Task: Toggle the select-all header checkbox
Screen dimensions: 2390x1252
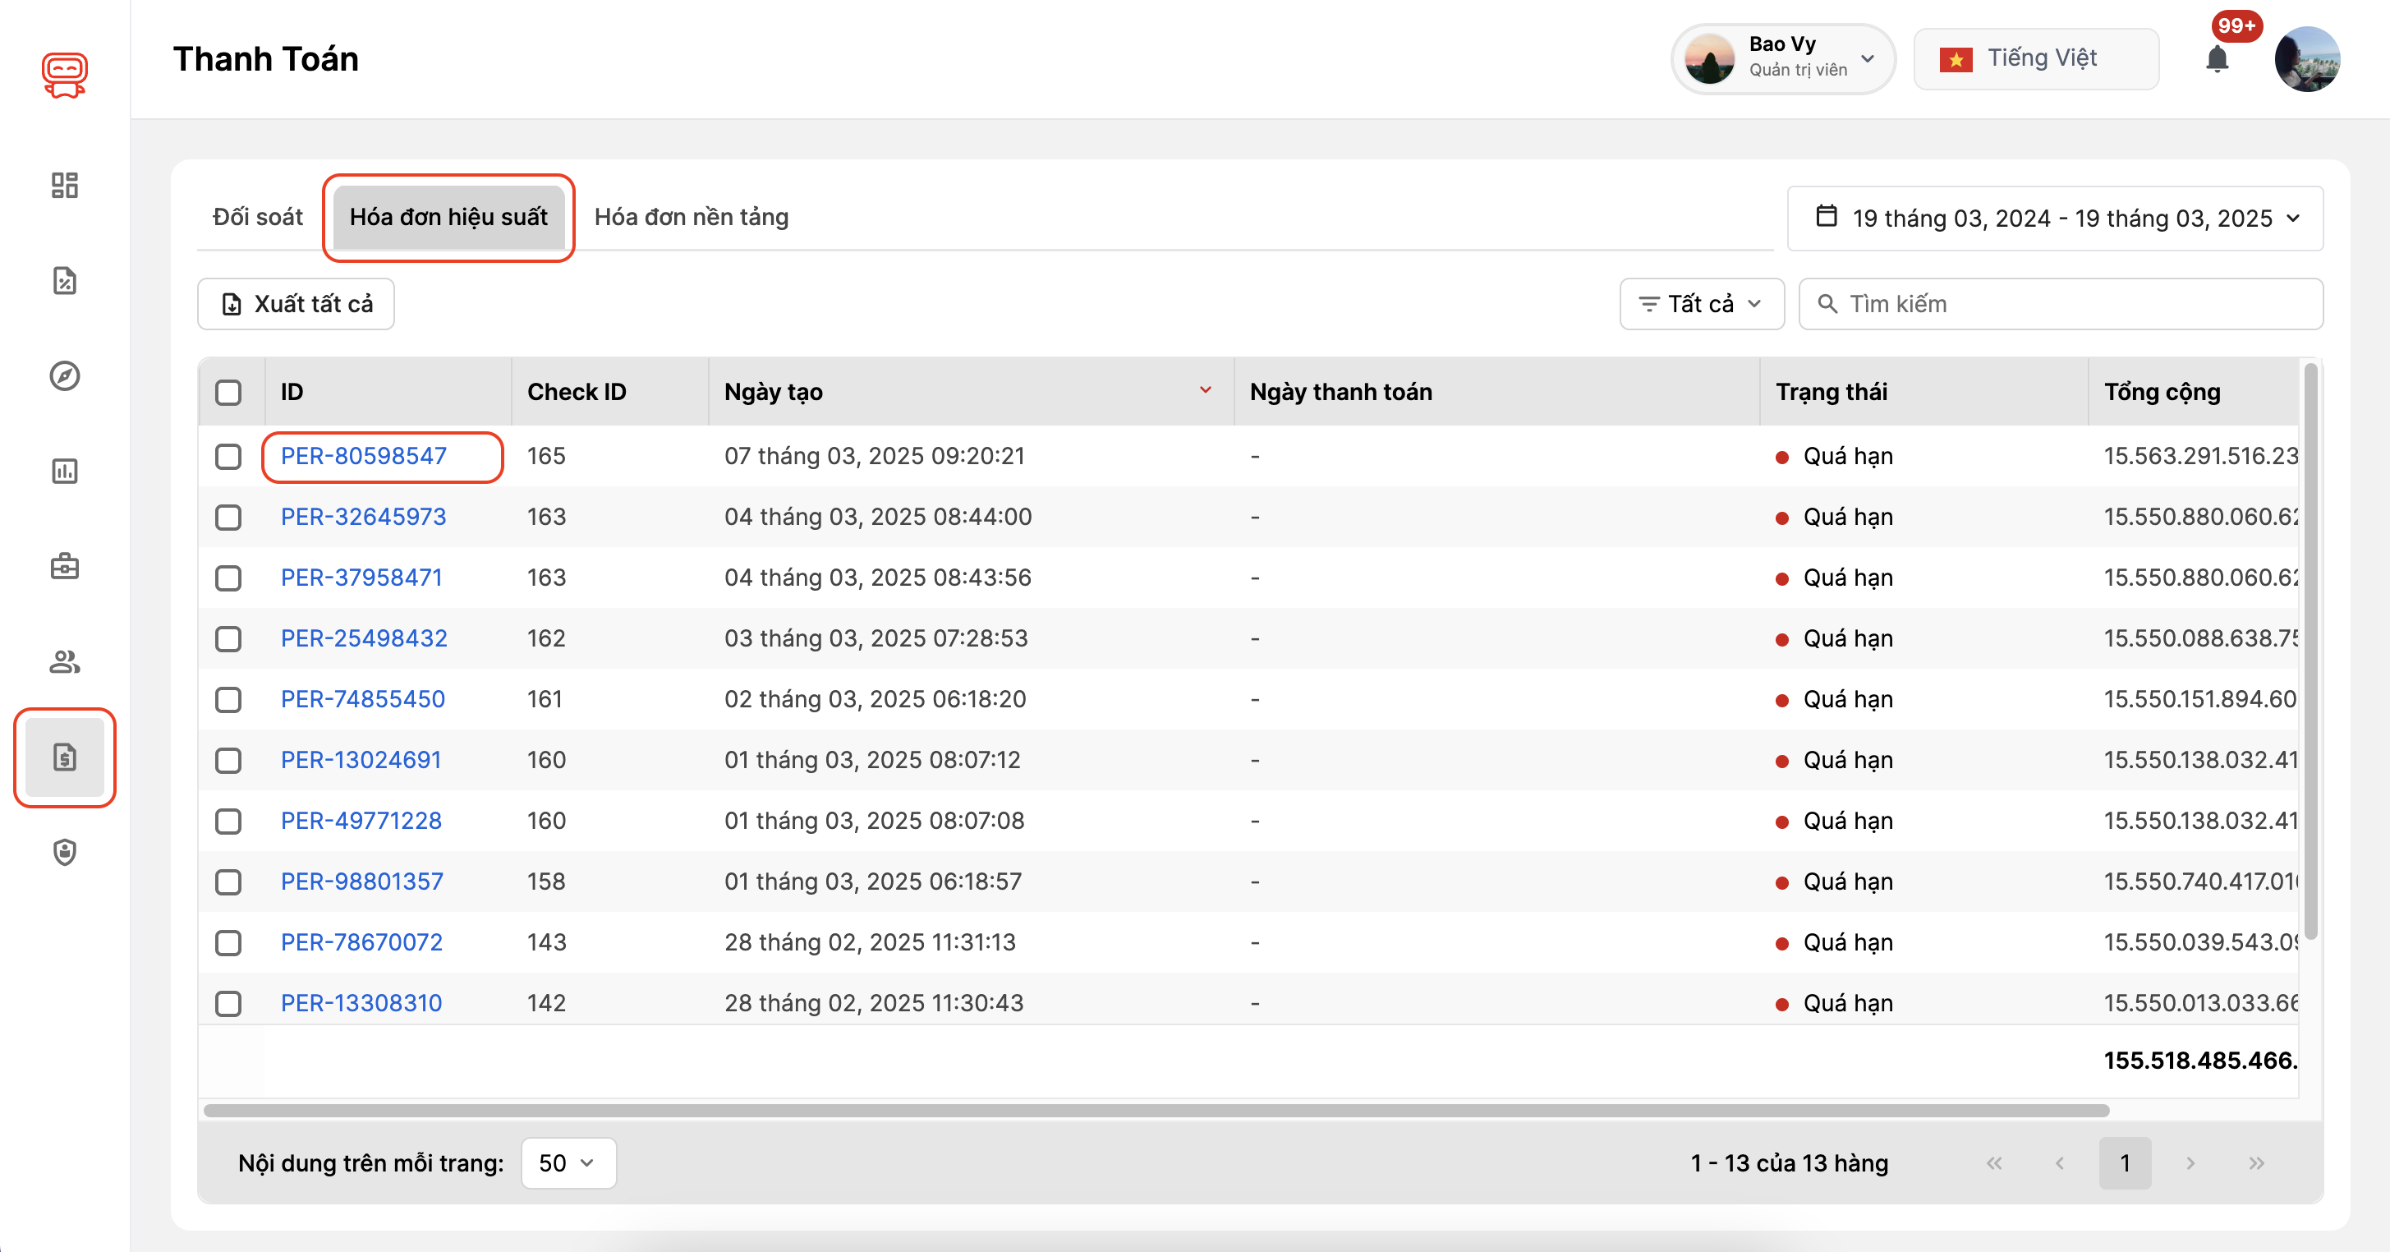Action: tap(228, 393)
